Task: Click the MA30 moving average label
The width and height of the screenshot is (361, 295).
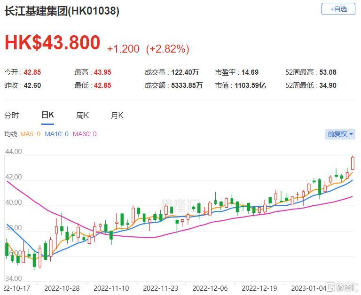Action: [85, 134]
